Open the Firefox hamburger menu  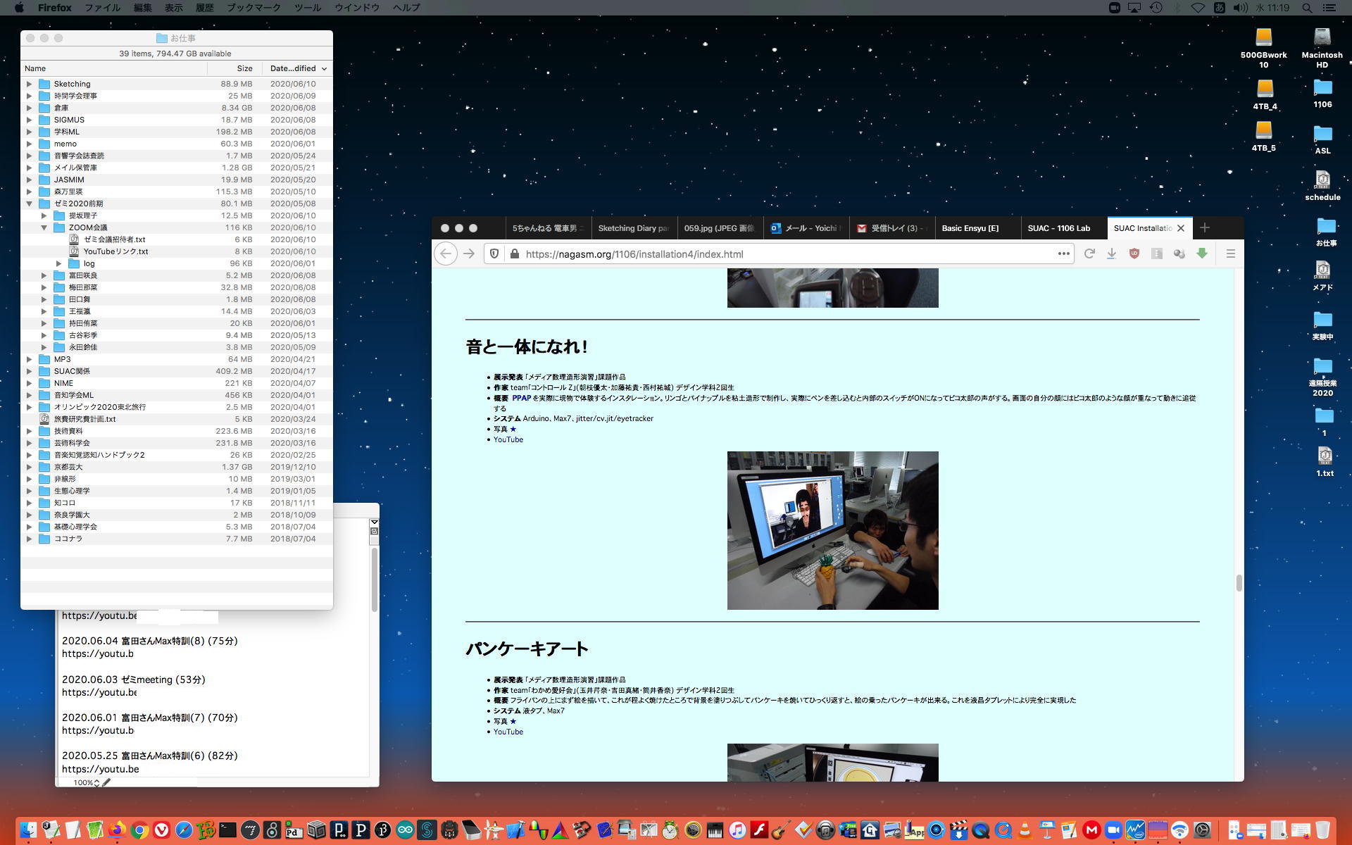coord(1230,254)
